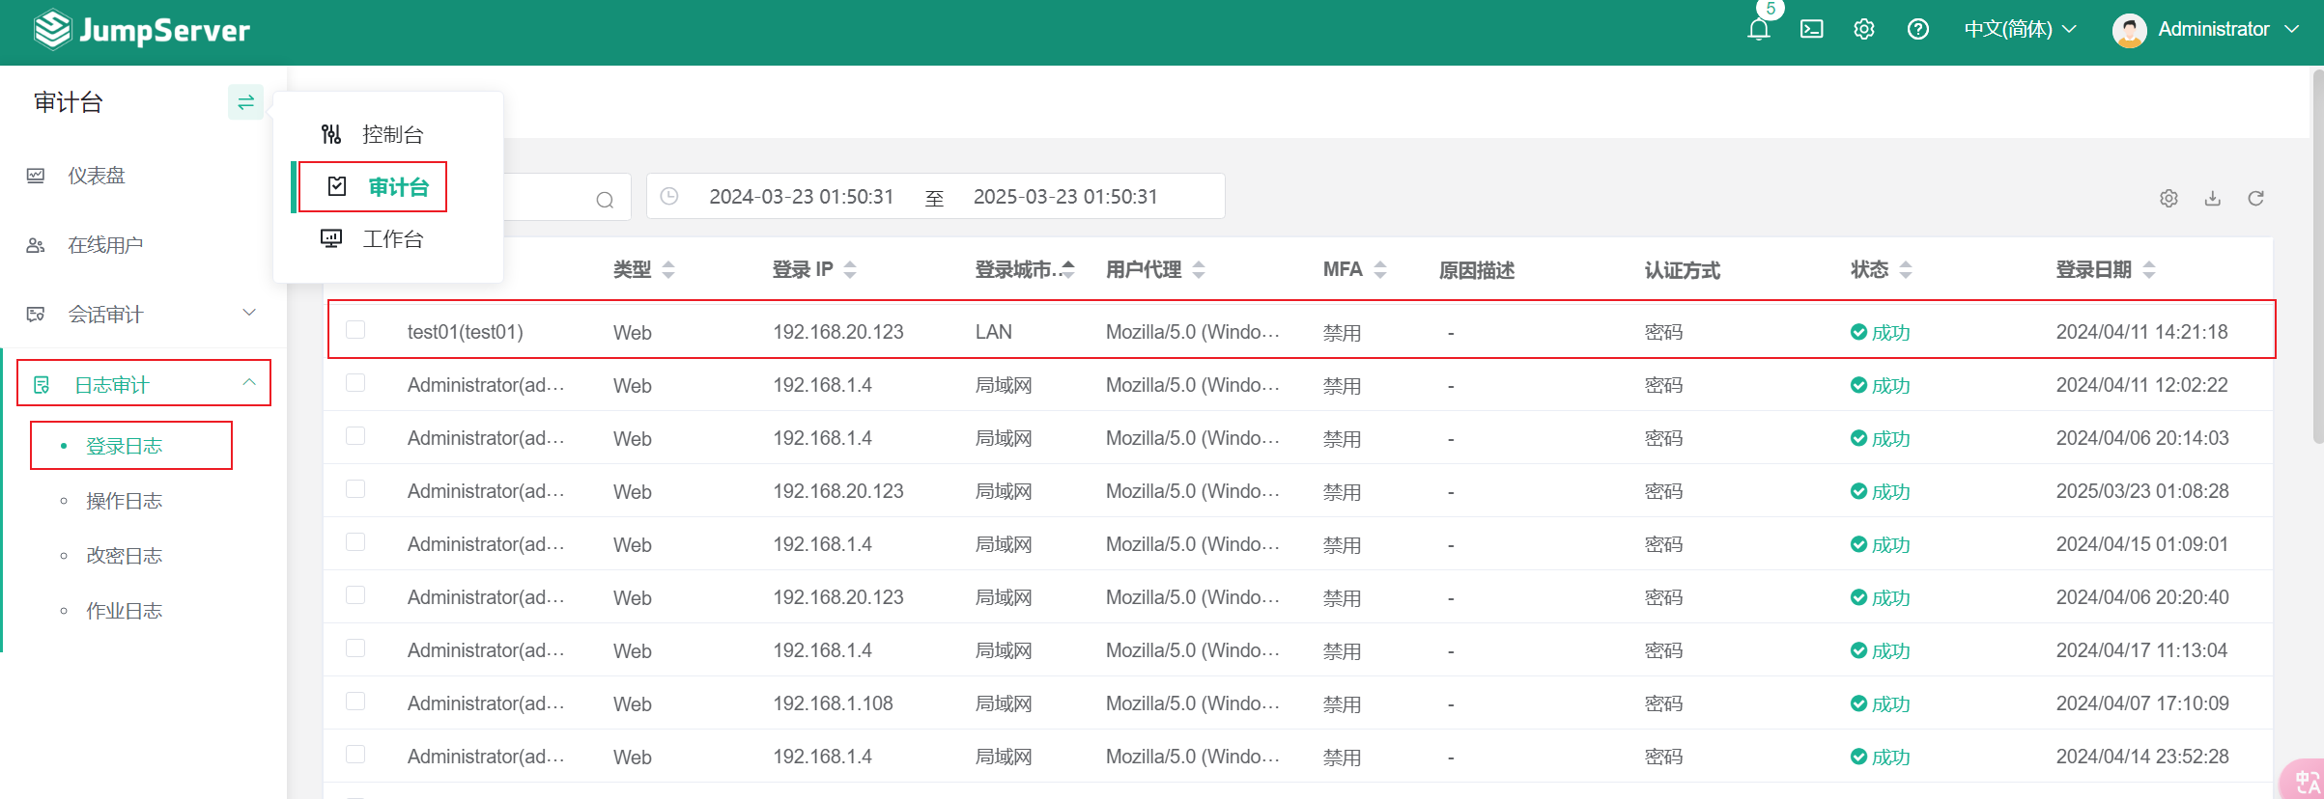This screenshot has height=799, width=2324.
Task: Click the LAN city cell
Action: 994,332
